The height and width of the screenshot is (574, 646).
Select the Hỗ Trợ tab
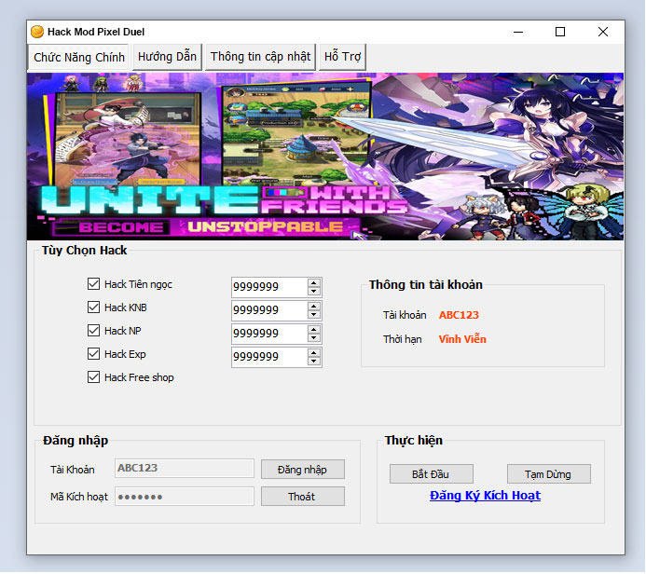[342, 57]
